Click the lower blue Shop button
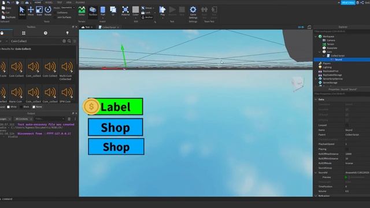This screenshot has height=208, width=370. (x=116, y=147)
